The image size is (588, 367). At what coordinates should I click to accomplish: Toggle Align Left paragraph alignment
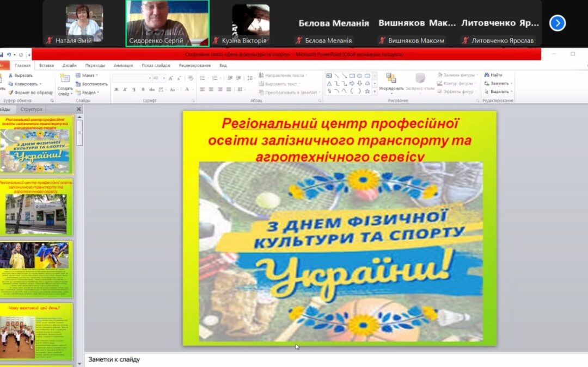(x=203, y=90)
